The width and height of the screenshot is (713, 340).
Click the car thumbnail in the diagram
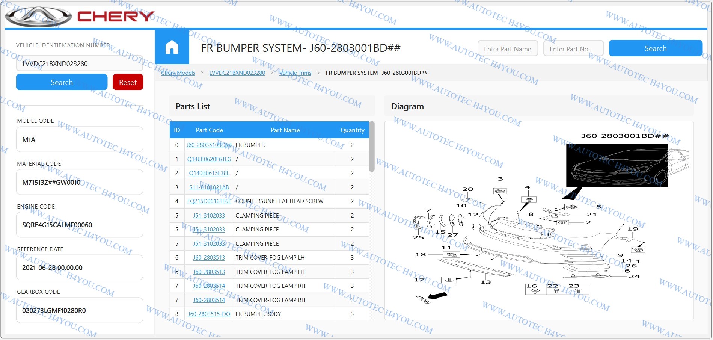[617, 166]
